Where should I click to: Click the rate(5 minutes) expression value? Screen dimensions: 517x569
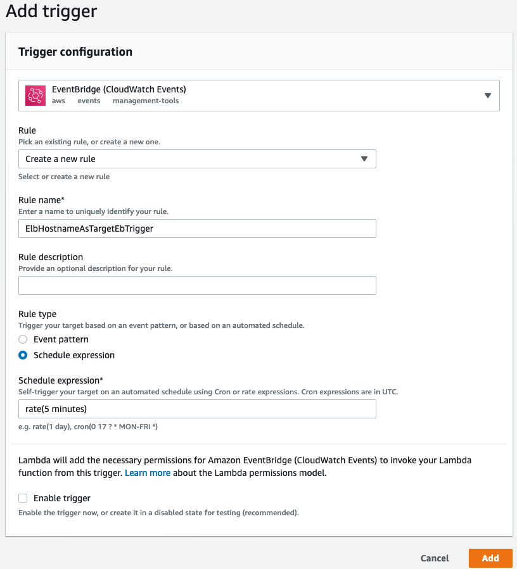[x=55, y=409]
